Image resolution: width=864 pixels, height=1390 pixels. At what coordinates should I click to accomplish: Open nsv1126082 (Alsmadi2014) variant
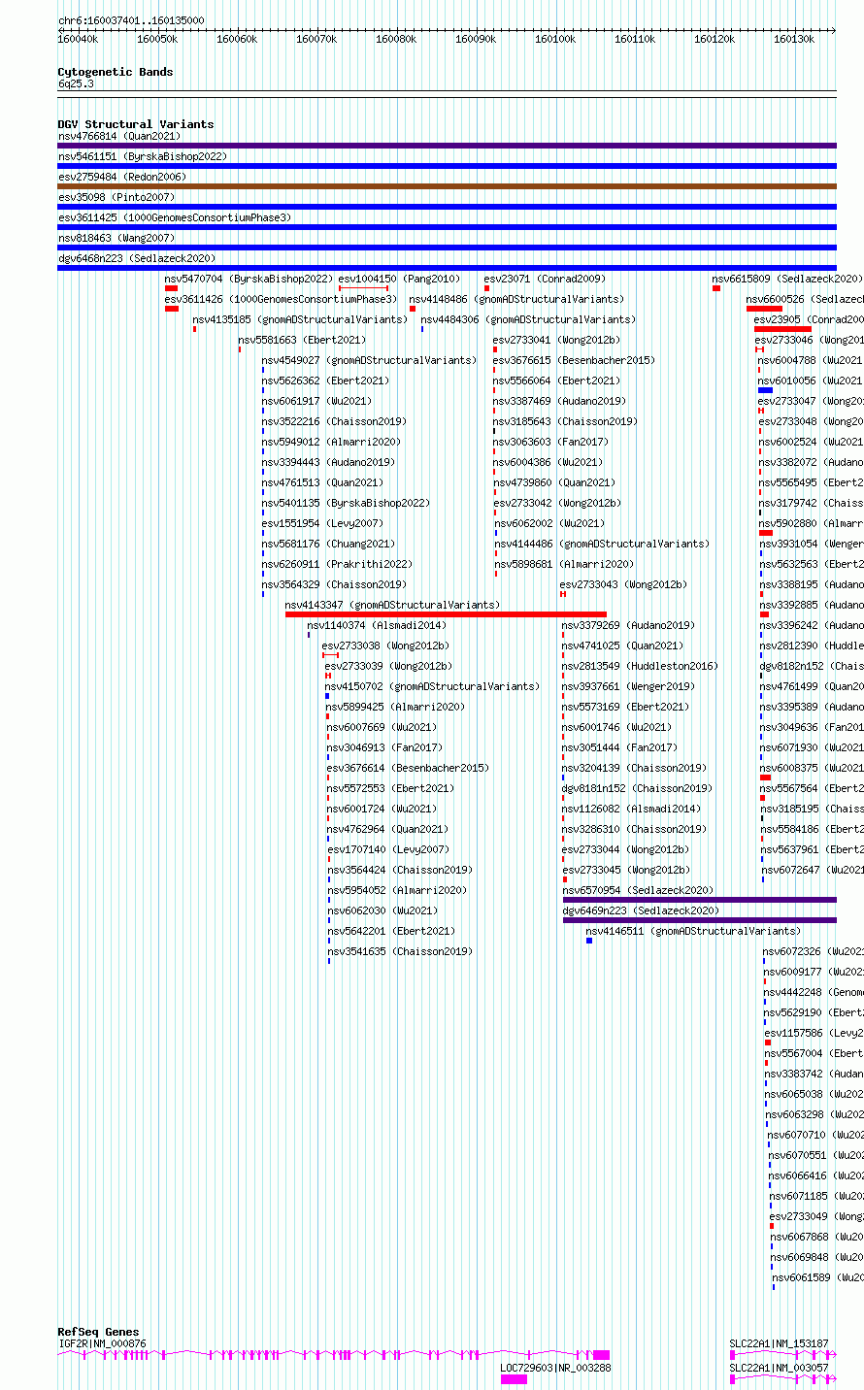[x=632, y=809]
